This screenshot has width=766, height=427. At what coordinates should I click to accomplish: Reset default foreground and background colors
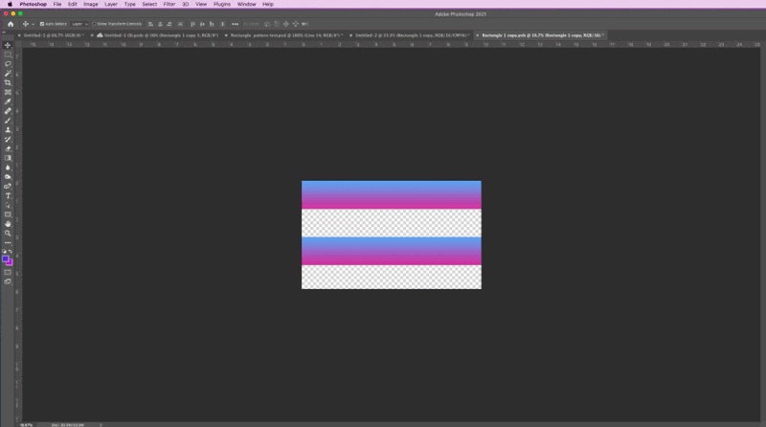5,251
